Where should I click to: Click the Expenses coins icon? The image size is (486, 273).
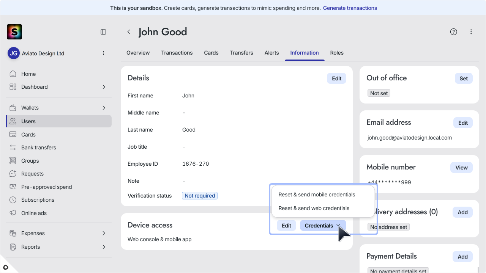pos(13,233)
